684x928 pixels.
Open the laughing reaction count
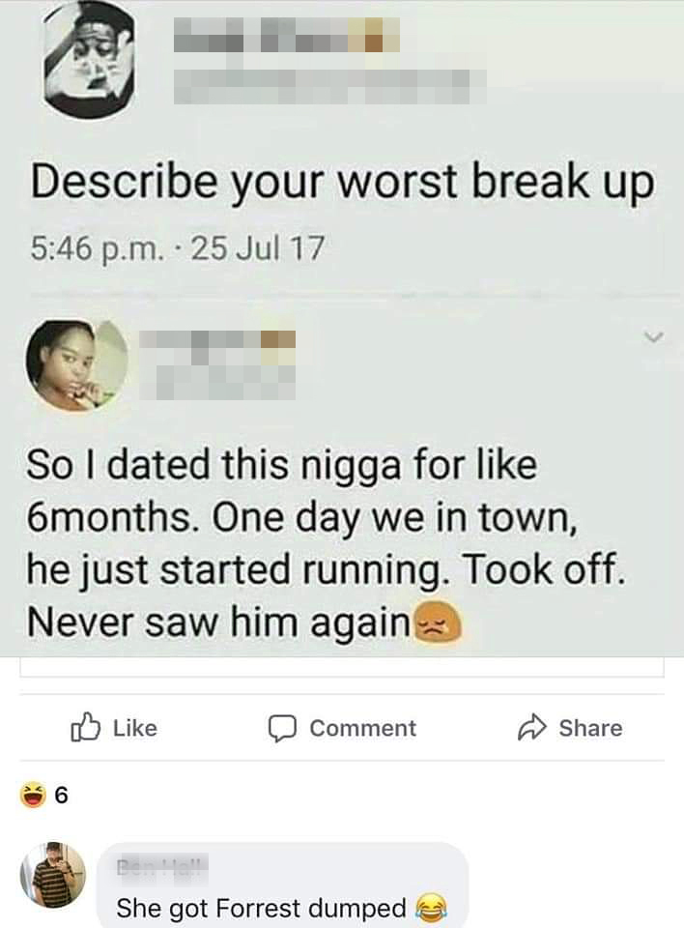click(x=44, y=796)
